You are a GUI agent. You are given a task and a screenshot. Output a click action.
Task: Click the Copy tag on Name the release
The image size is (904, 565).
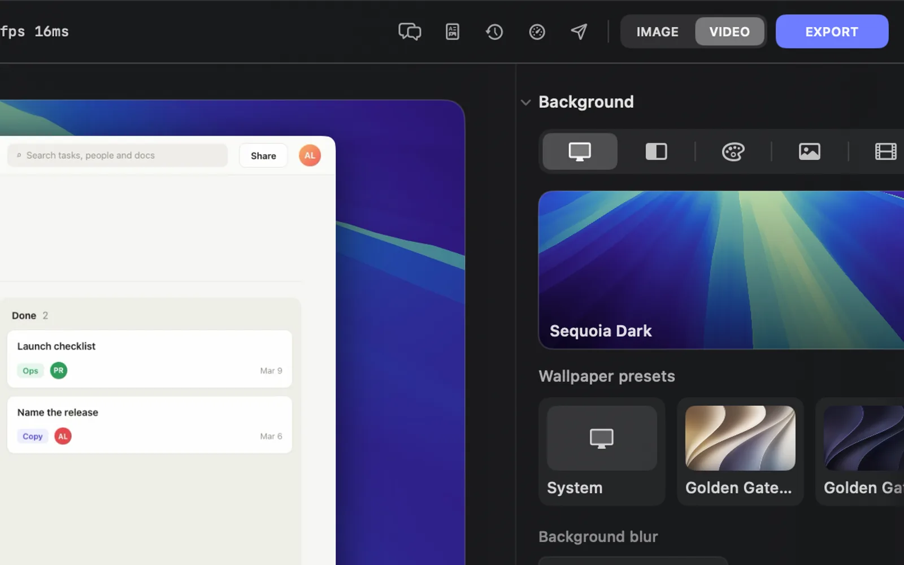point(33,436)
